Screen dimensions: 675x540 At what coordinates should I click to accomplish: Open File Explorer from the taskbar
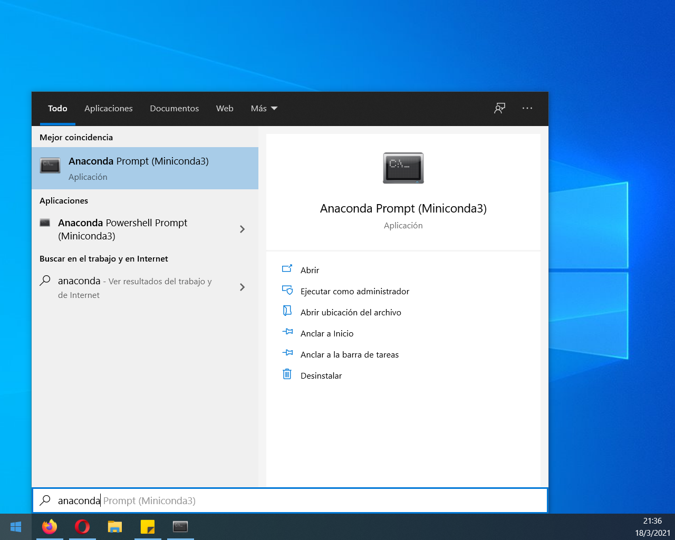pos(115,527)
